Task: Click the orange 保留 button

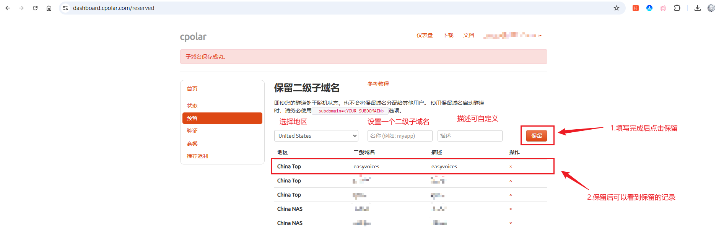Action: tap(536, 136)
